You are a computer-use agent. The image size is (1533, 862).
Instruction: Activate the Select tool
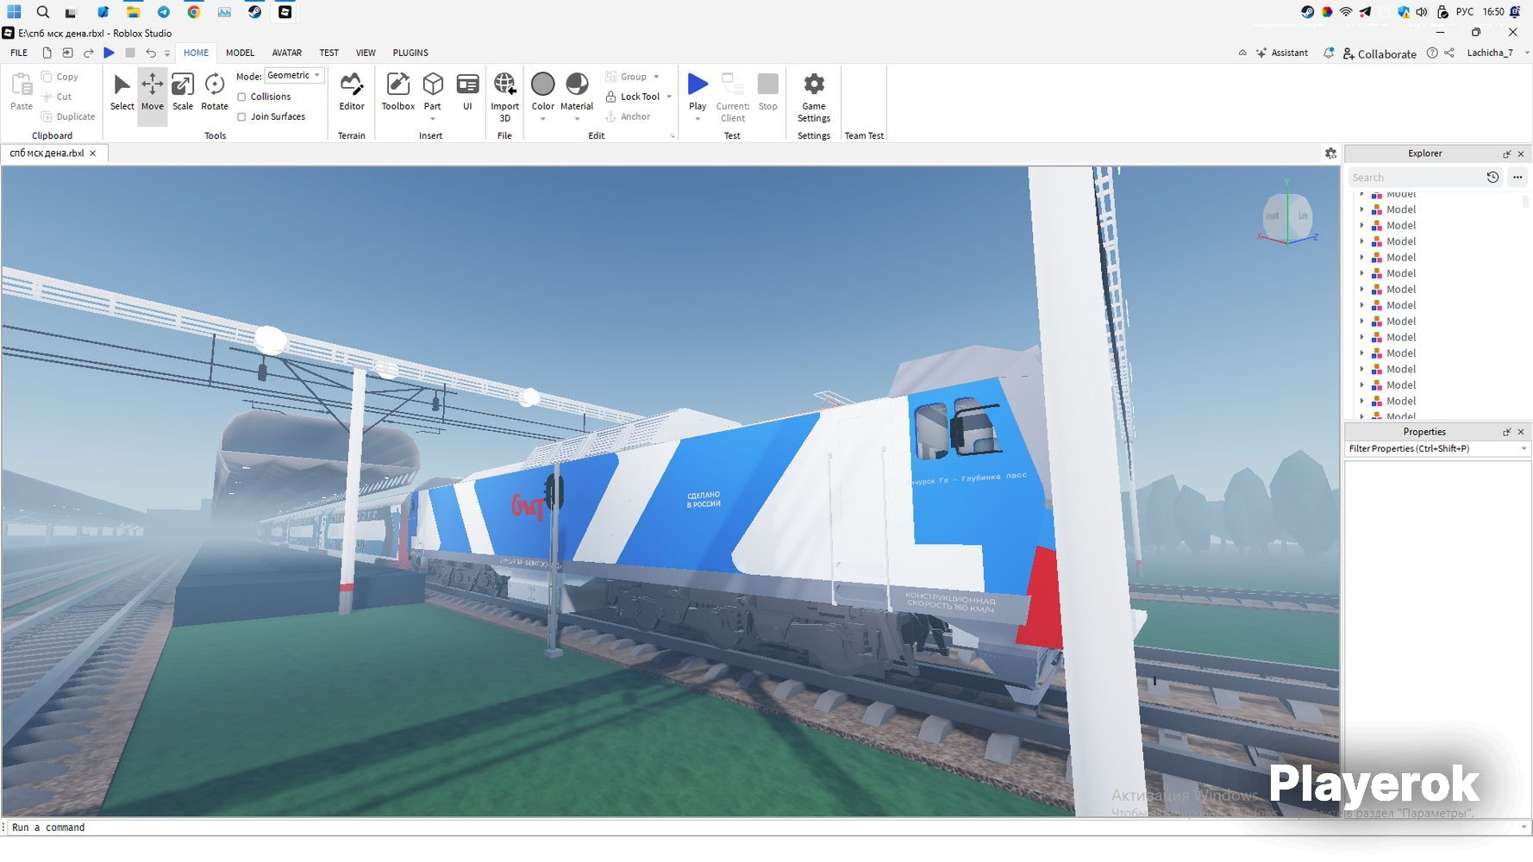122,92
